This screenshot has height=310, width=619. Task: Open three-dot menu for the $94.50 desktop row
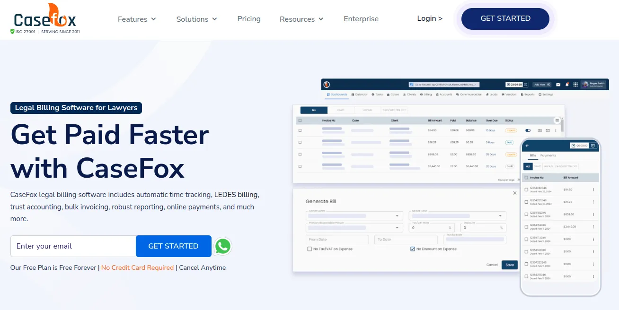556,130
